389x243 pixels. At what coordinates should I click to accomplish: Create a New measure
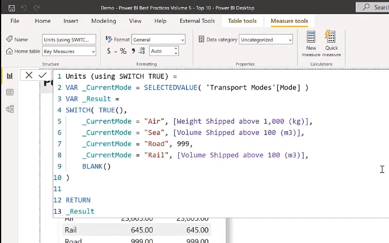[x=311, y=44]
